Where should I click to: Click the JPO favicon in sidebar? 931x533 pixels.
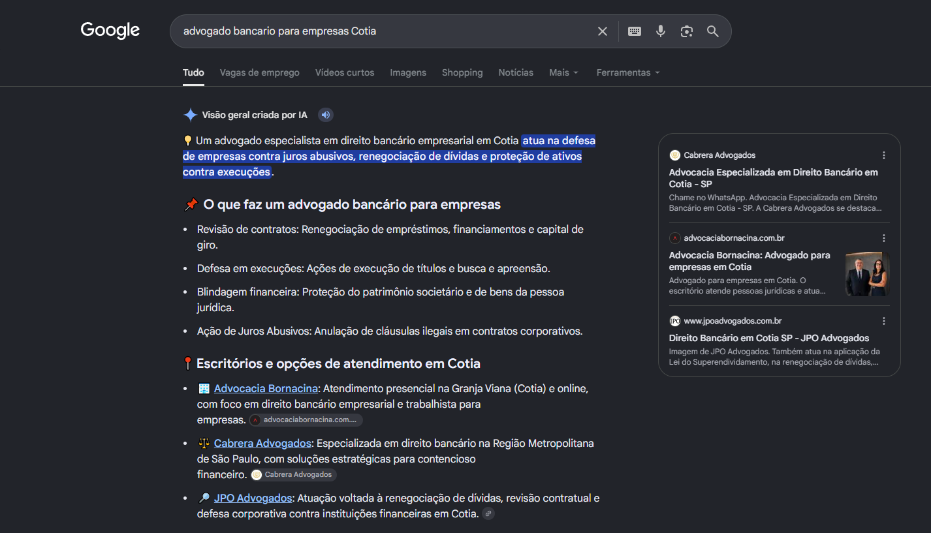(x=675, y=321)
